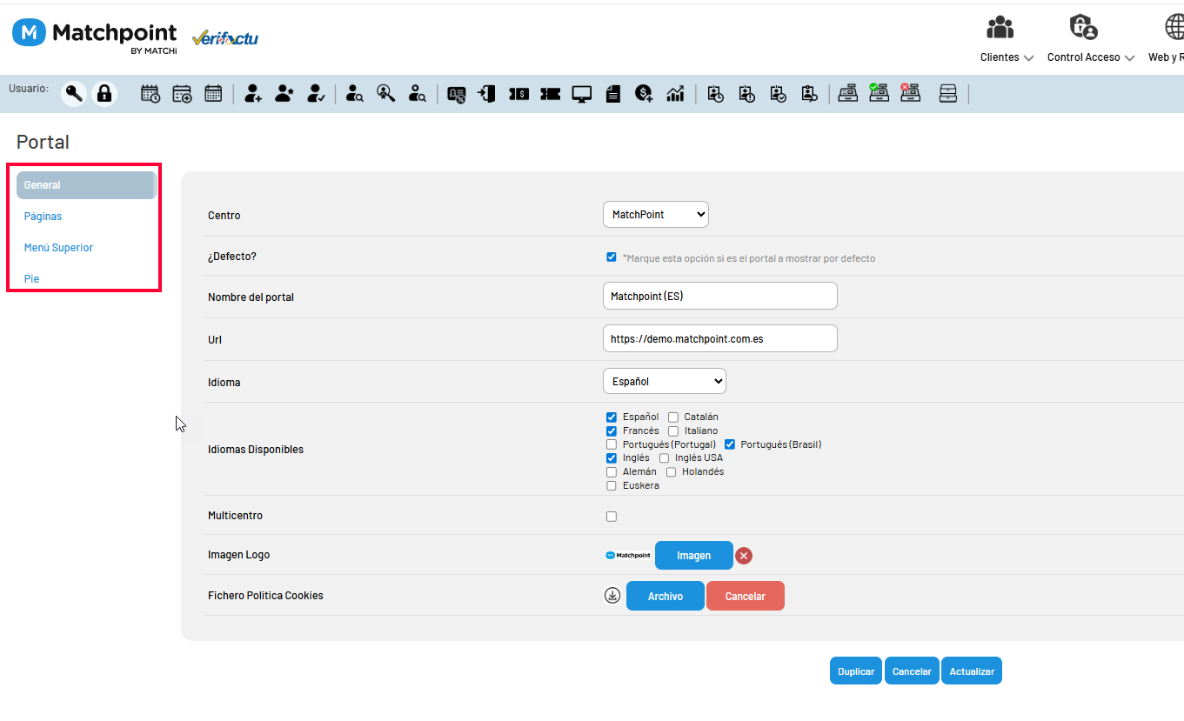Enable the Catalán language checkbox
This screenshot has height=721, width=1184.
click(673, 417)
